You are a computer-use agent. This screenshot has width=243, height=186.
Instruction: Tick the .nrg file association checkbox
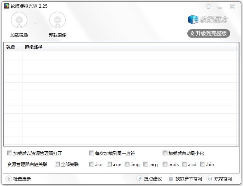point(146,164)
